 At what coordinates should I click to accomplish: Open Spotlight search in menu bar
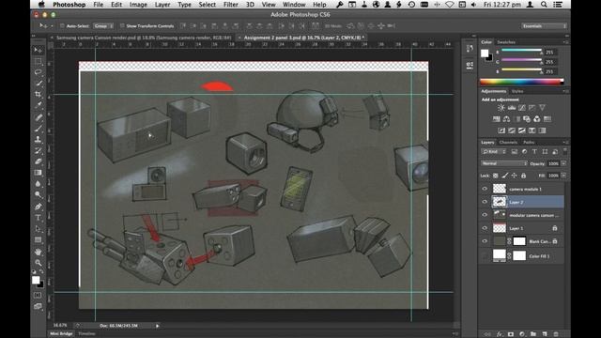click(544, 5)
